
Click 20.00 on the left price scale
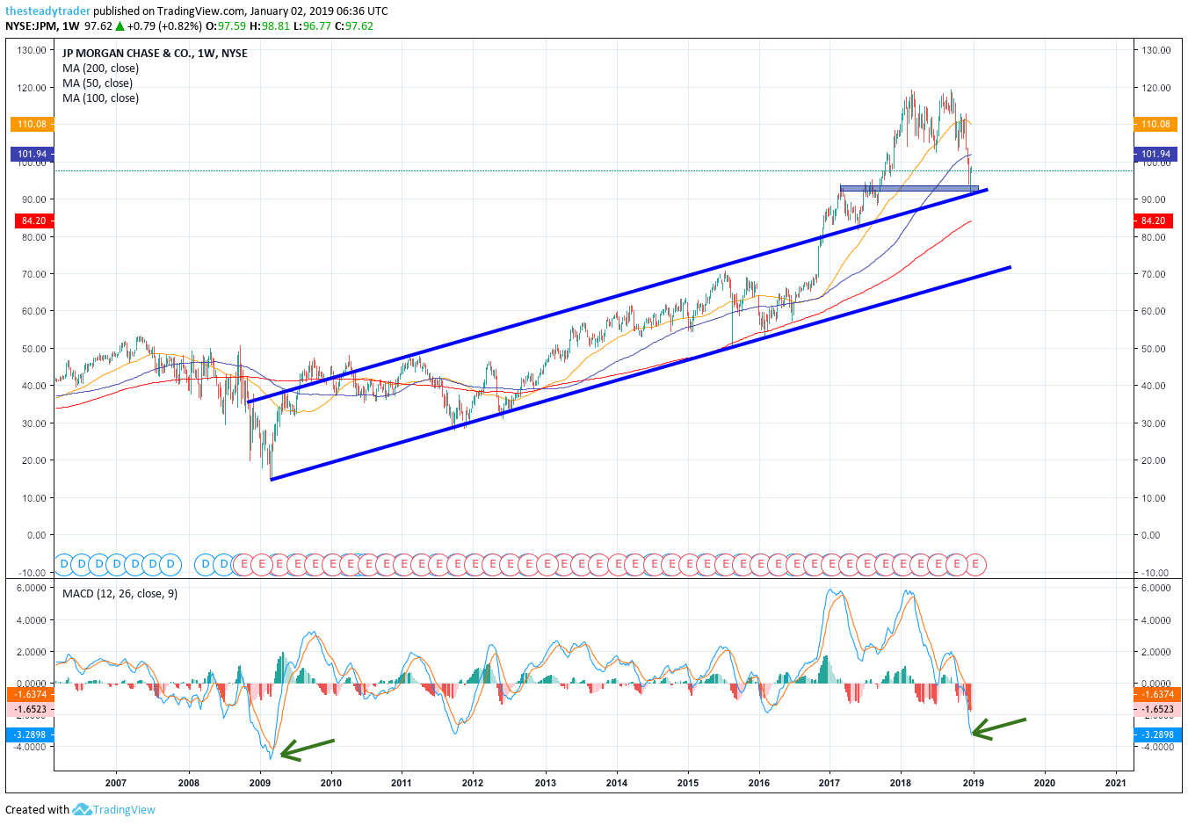pos(34,460)
